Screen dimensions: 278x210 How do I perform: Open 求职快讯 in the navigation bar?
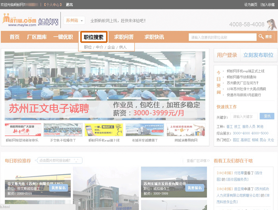(x=154, y=37)
